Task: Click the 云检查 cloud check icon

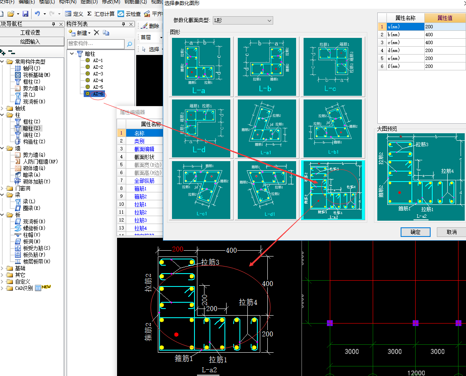Action: point(121,14)
